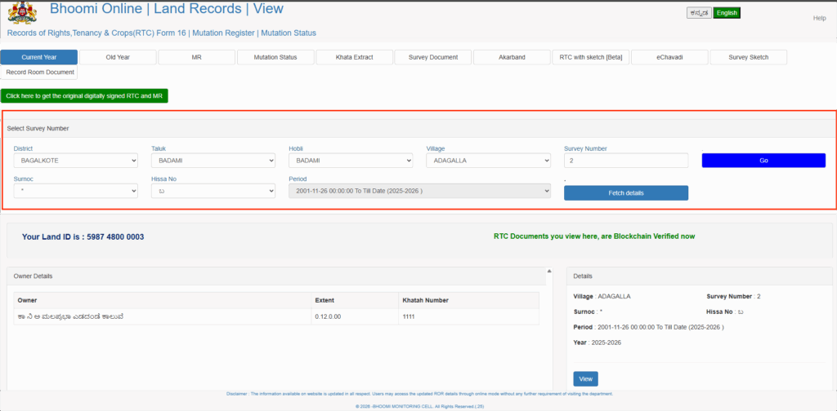Switch to the Old Year tab
This screenshot has height=411, width=837.
point(118,57)
